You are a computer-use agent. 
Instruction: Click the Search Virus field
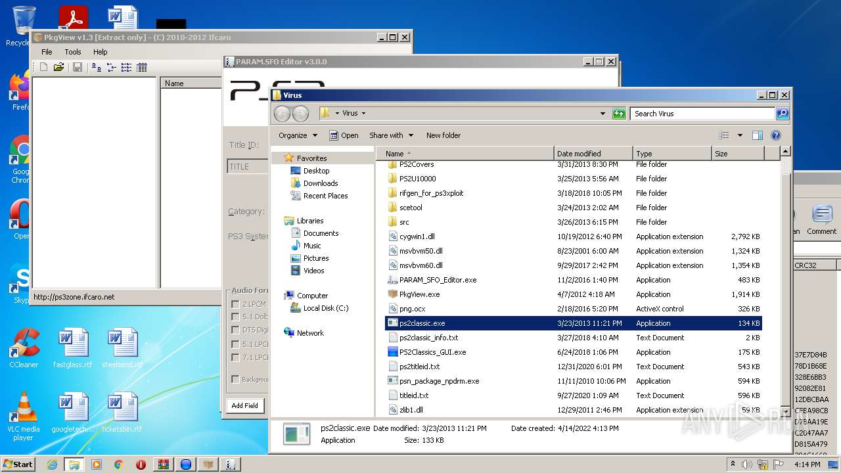point(702,114)
